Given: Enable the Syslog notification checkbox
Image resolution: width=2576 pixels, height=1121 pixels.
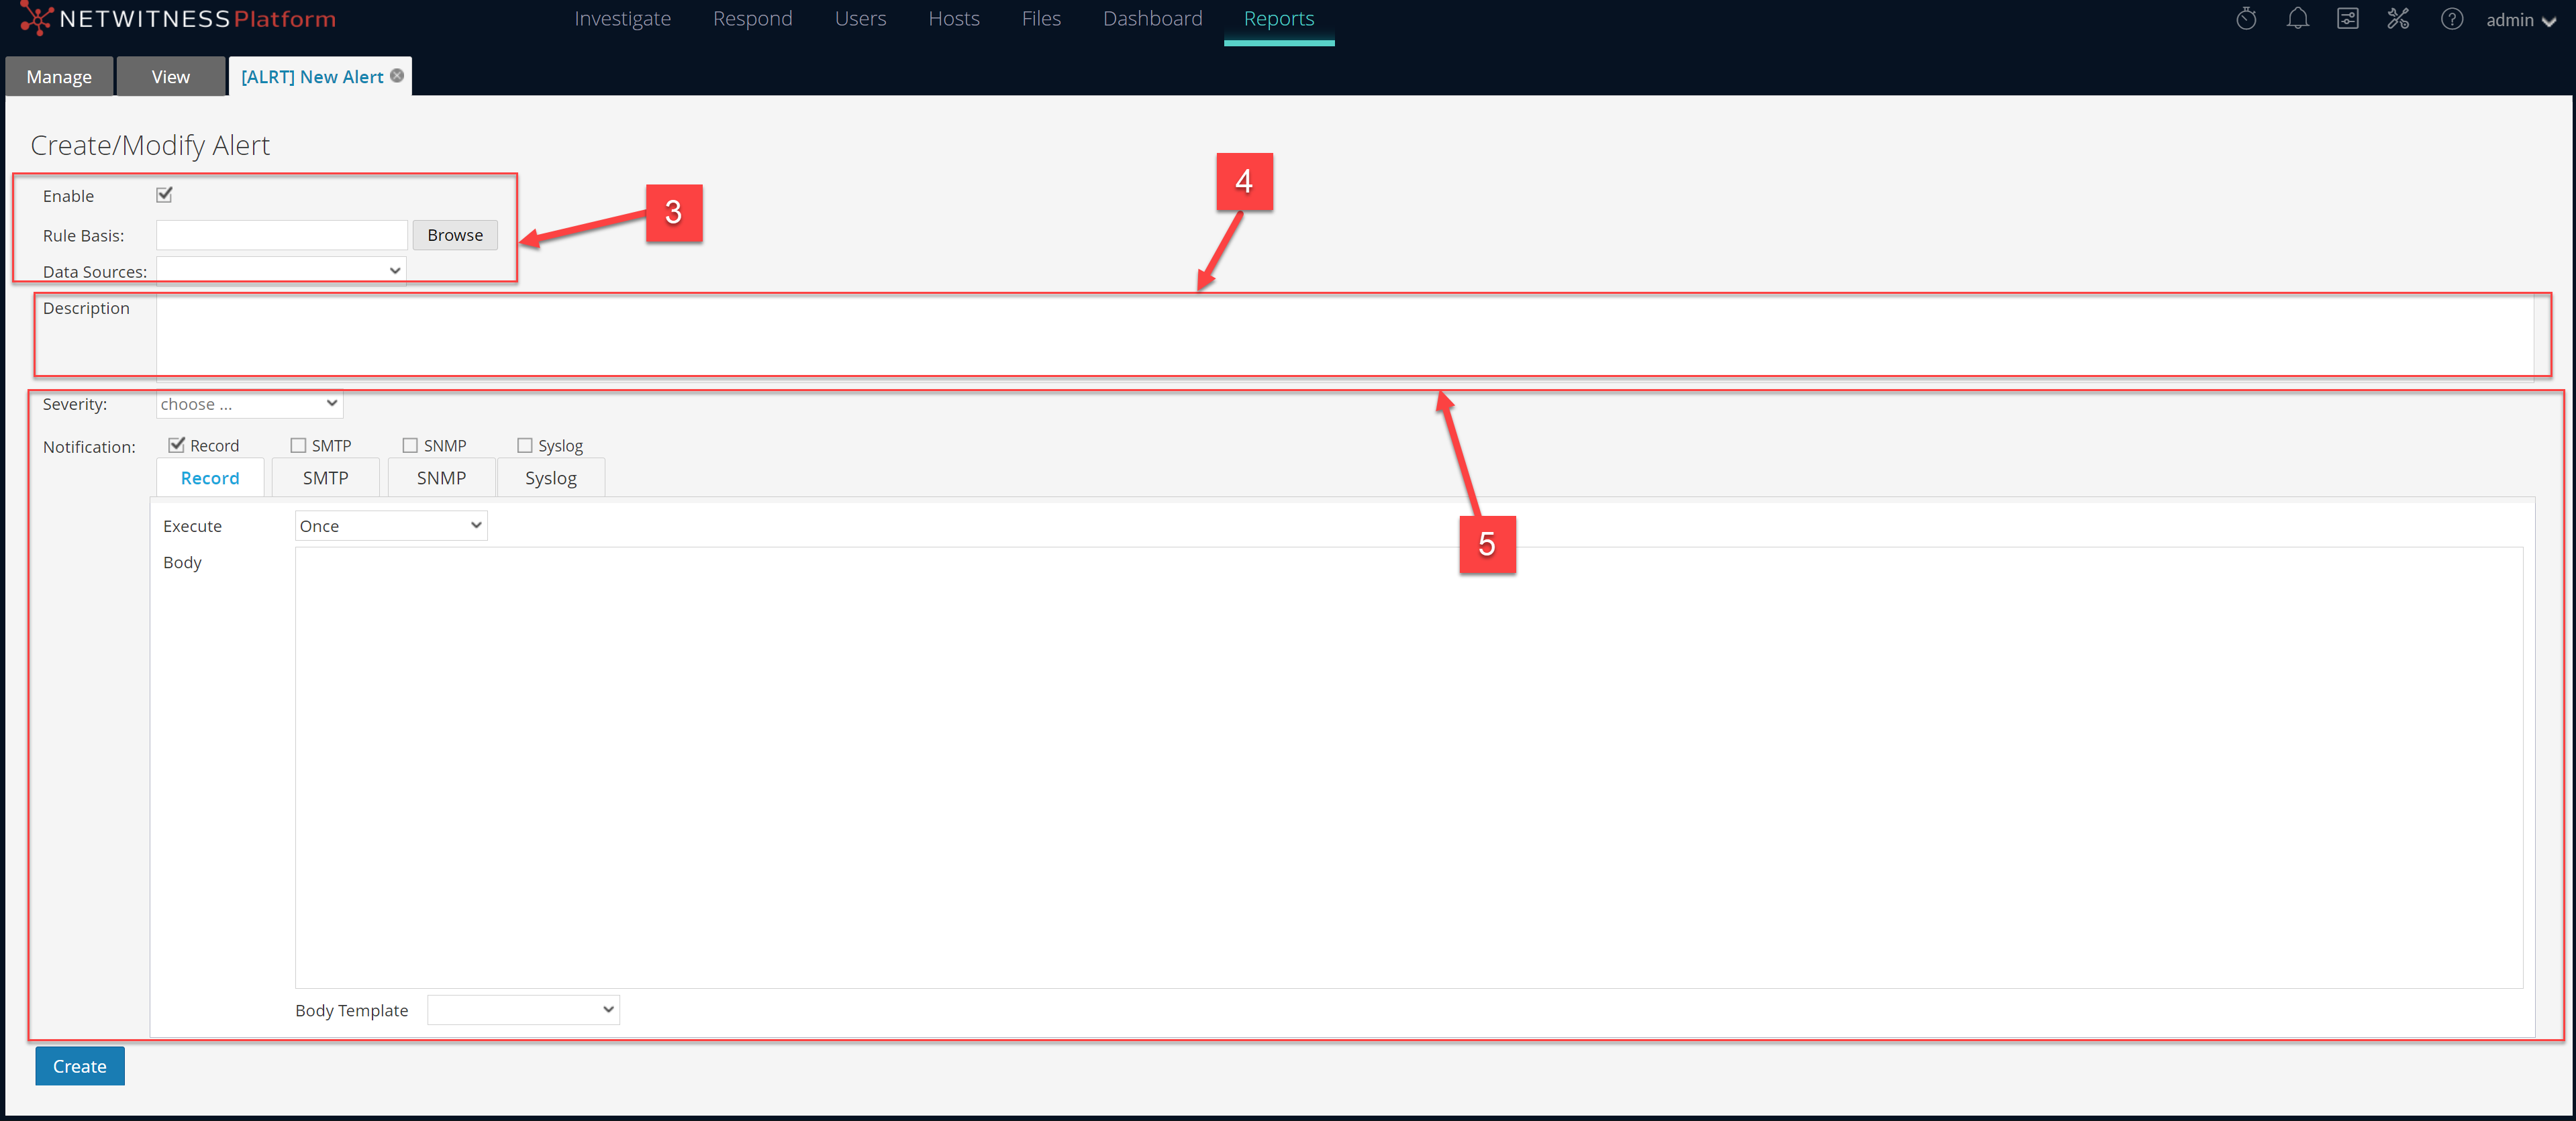Looking at the screenshot, I should pos(524,445).
